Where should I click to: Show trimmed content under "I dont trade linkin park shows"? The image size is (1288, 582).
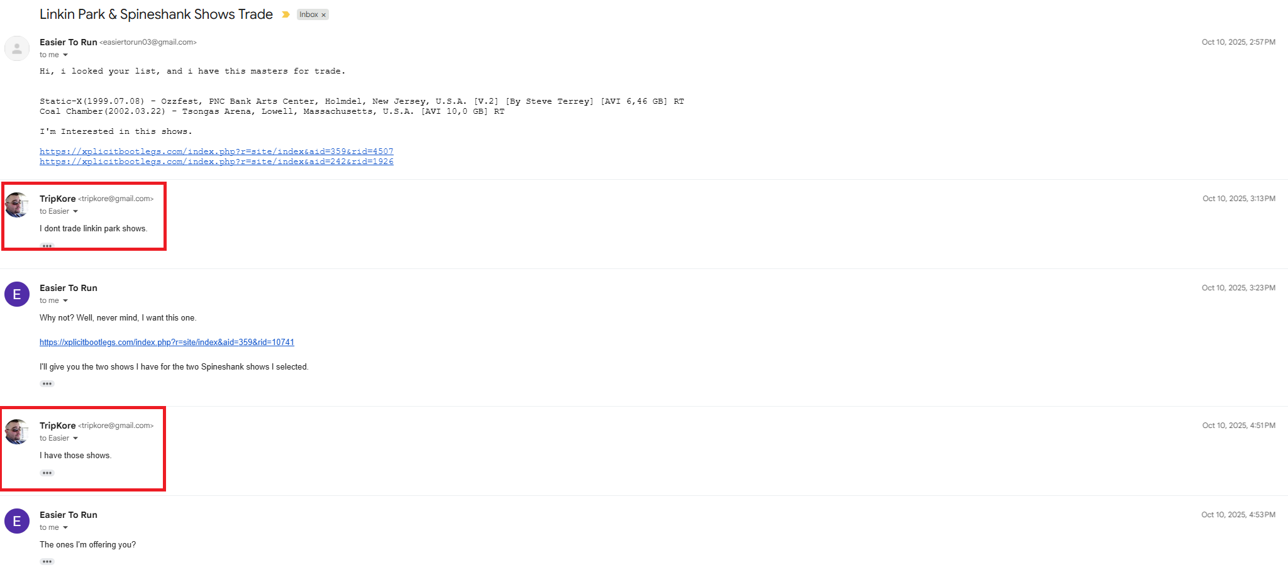click(x=47, y=246)
